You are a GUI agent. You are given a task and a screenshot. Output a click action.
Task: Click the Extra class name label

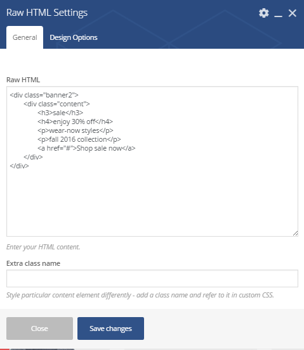tap(34, 263)
